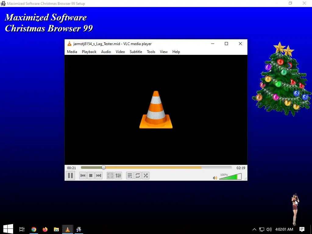Screen dimensions: 312x234
Task: Open the Playback menu
Action: pyautogui.click(x=89, y=52)
